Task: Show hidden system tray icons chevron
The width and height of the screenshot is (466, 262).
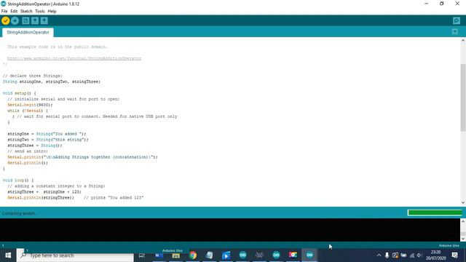Action: pos(379,255)
